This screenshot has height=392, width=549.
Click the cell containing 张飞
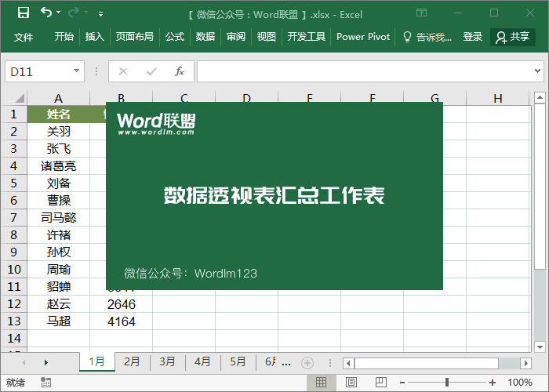[59, 148]
